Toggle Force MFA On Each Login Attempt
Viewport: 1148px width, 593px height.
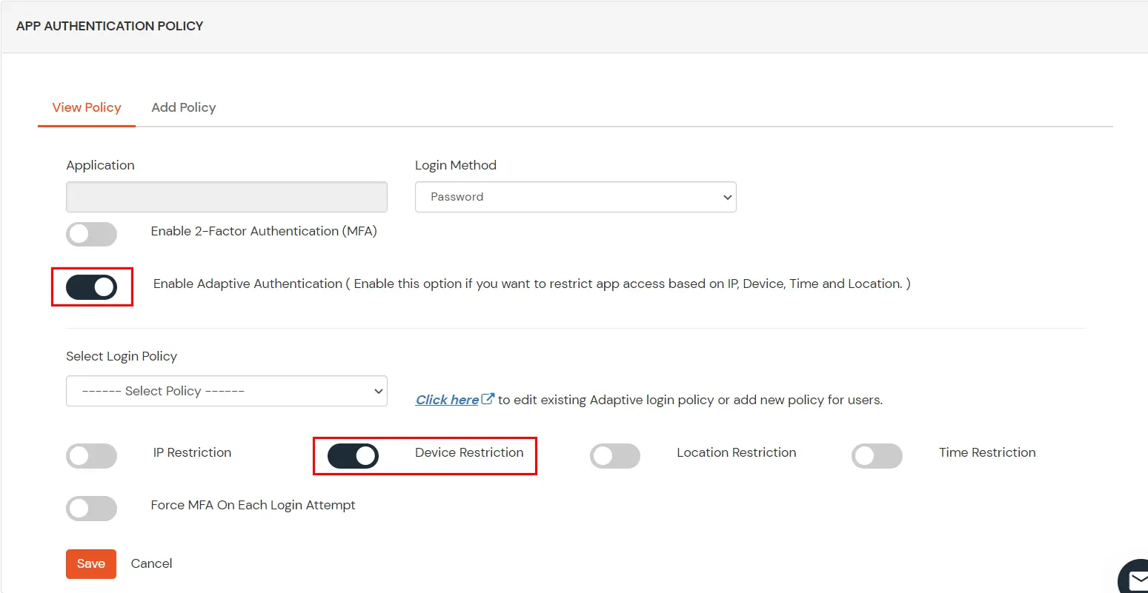pos(91,509)
